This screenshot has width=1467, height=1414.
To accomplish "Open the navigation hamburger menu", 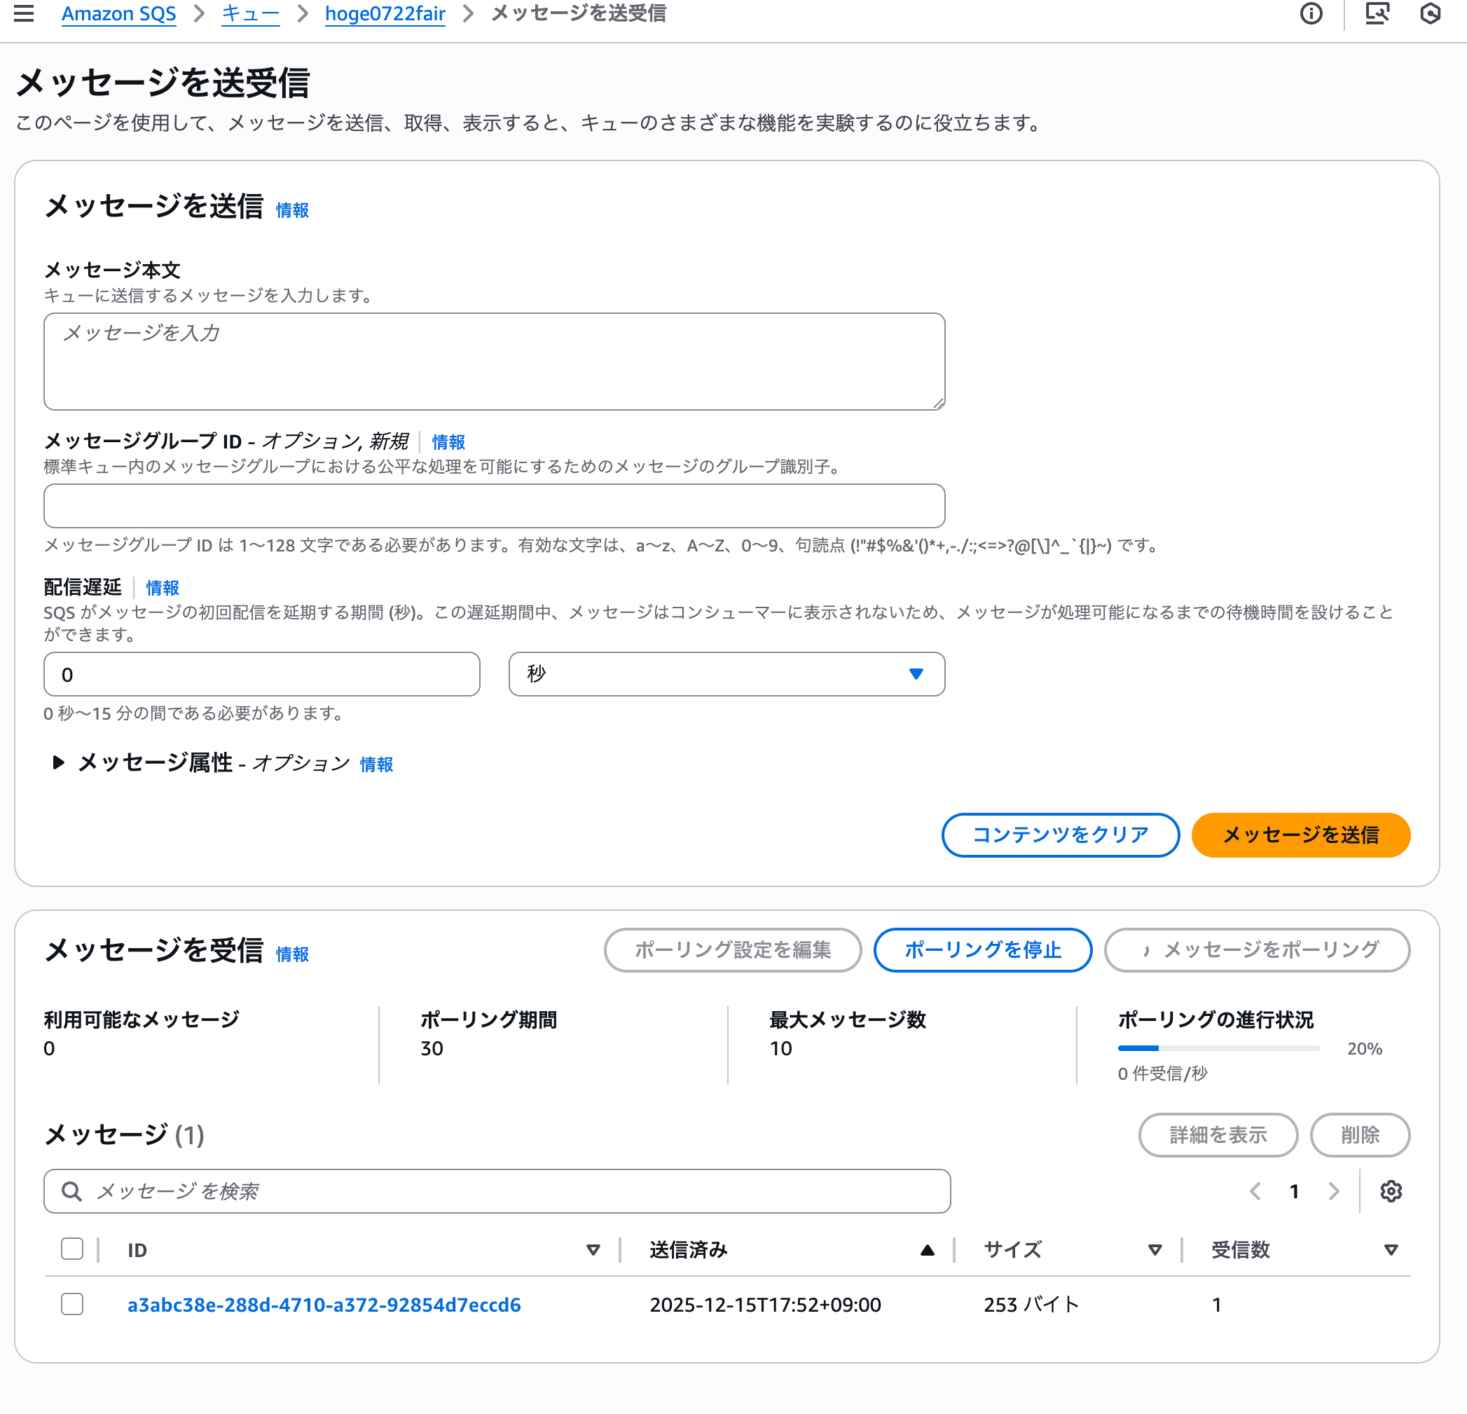I will pyautogui.click(x=25, y=13).
